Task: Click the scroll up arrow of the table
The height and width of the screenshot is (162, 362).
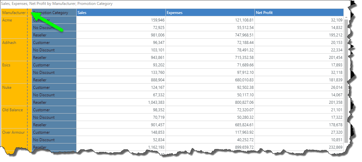Action: (346, 18)
